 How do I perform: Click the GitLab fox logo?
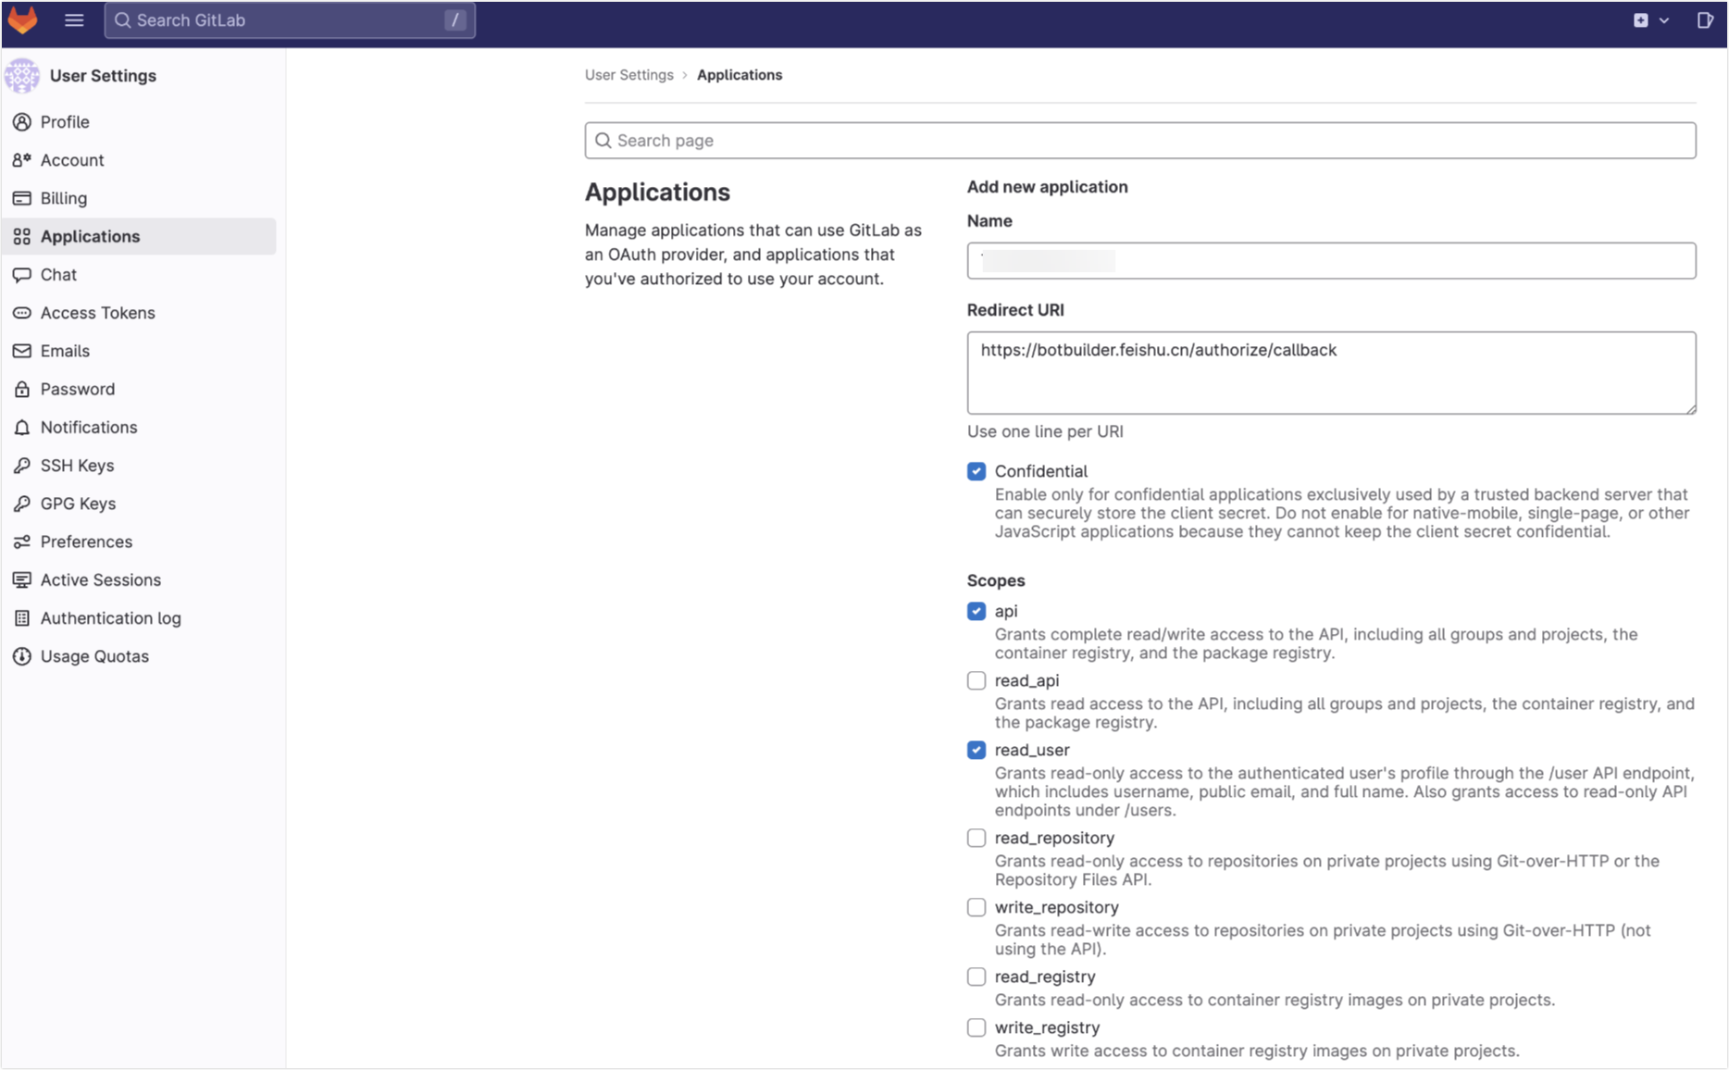click(x=22, y=19)
